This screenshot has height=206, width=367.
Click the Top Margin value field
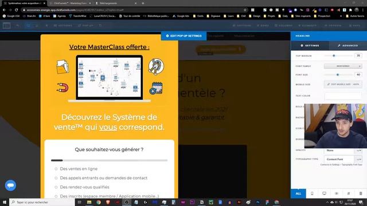point(358,56)
